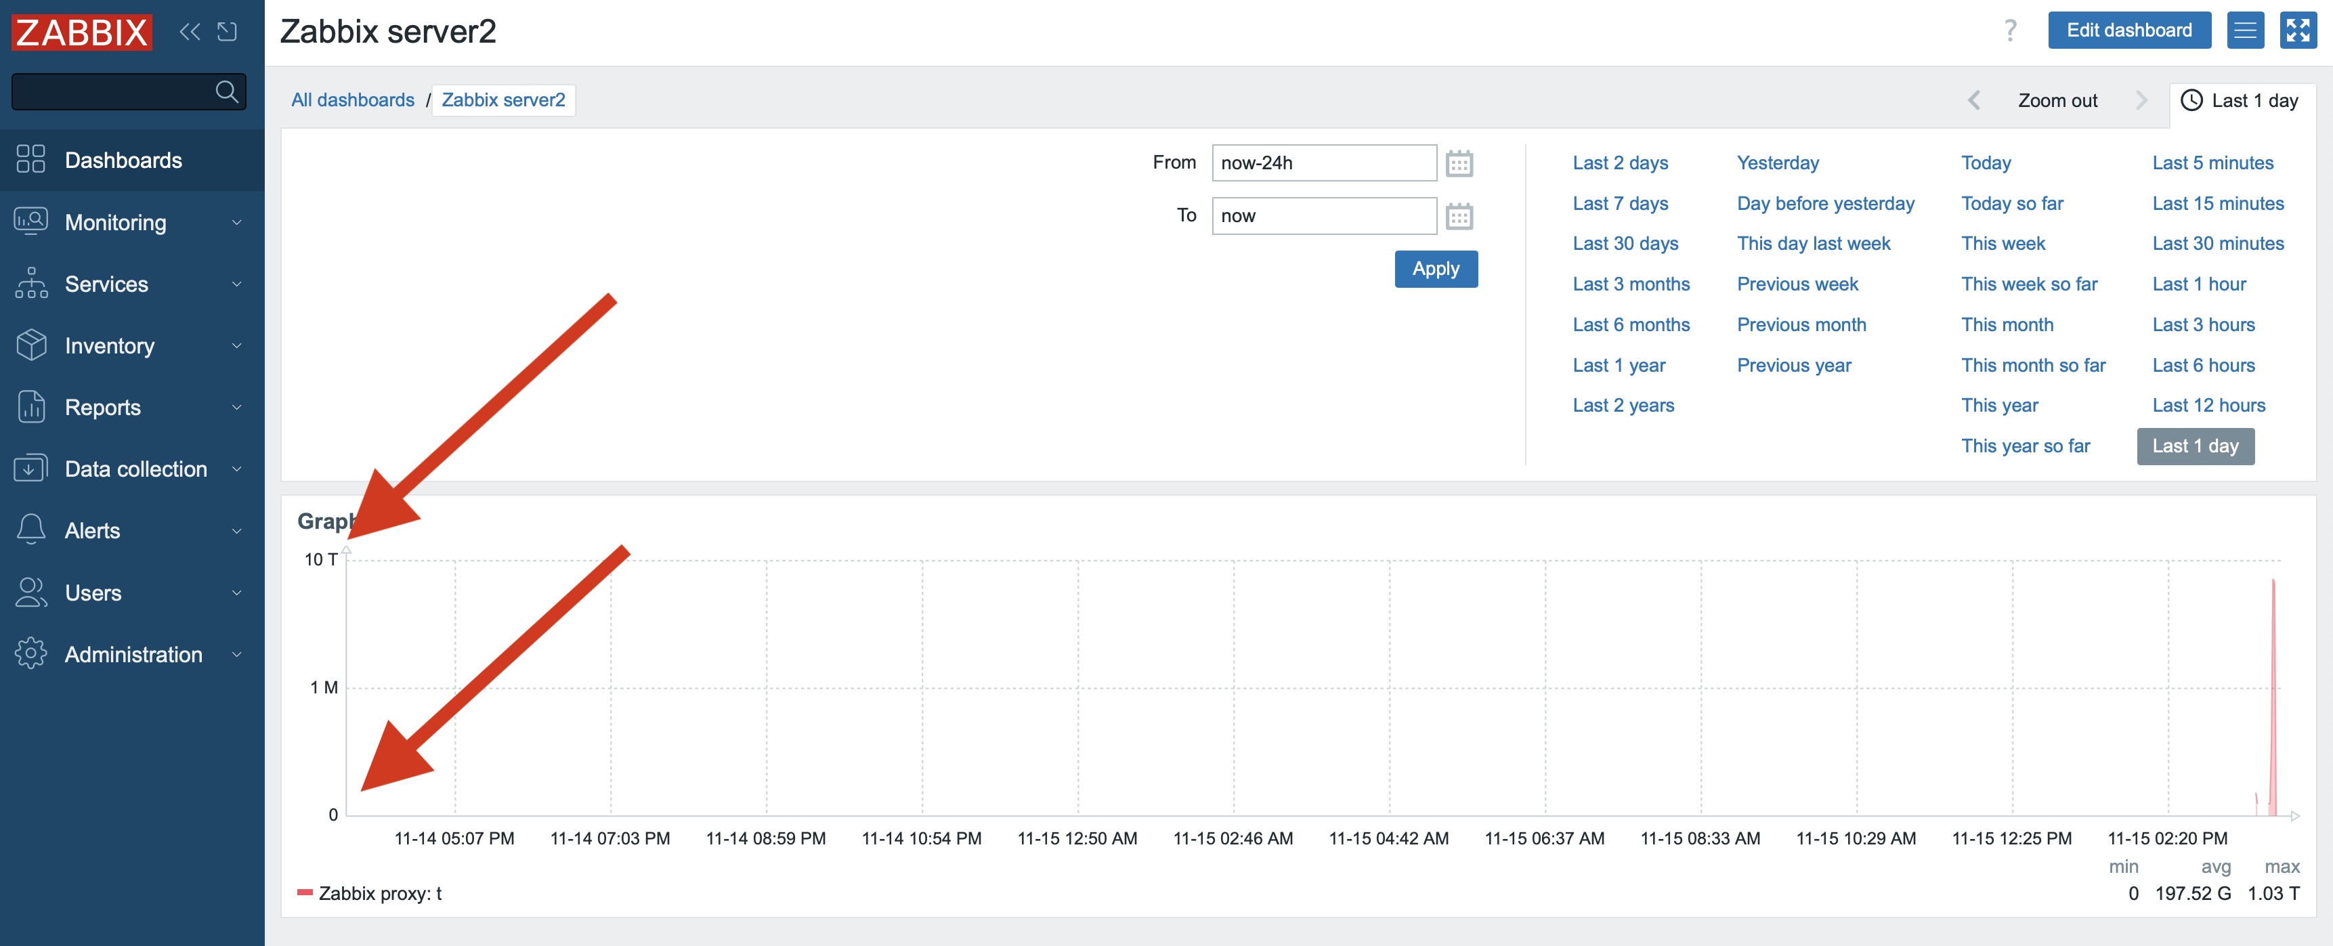Expand the Users menu chevron
The image size is (2333, 946).
[236, 593]
